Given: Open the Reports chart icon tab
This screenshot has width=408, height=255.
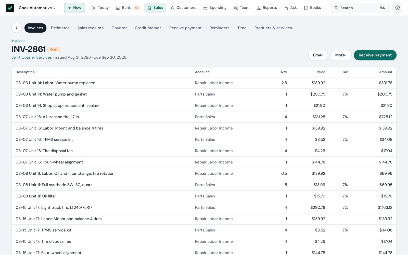Looking at the screenshot, I should coord(267,8).
